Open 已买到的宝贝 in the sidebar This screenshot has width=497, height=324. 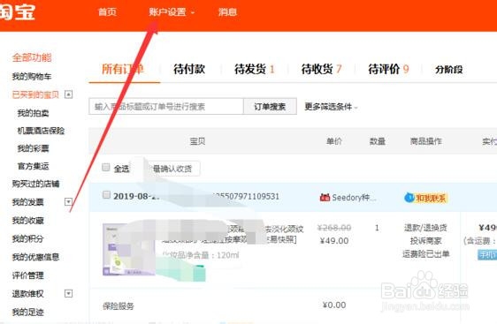click(x=35, y=94)
